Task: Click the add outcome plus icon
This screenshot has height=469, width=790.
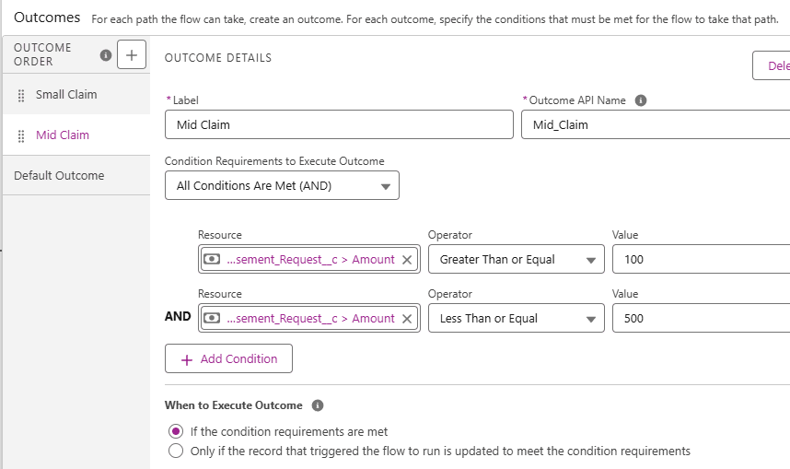Action: 131,55
